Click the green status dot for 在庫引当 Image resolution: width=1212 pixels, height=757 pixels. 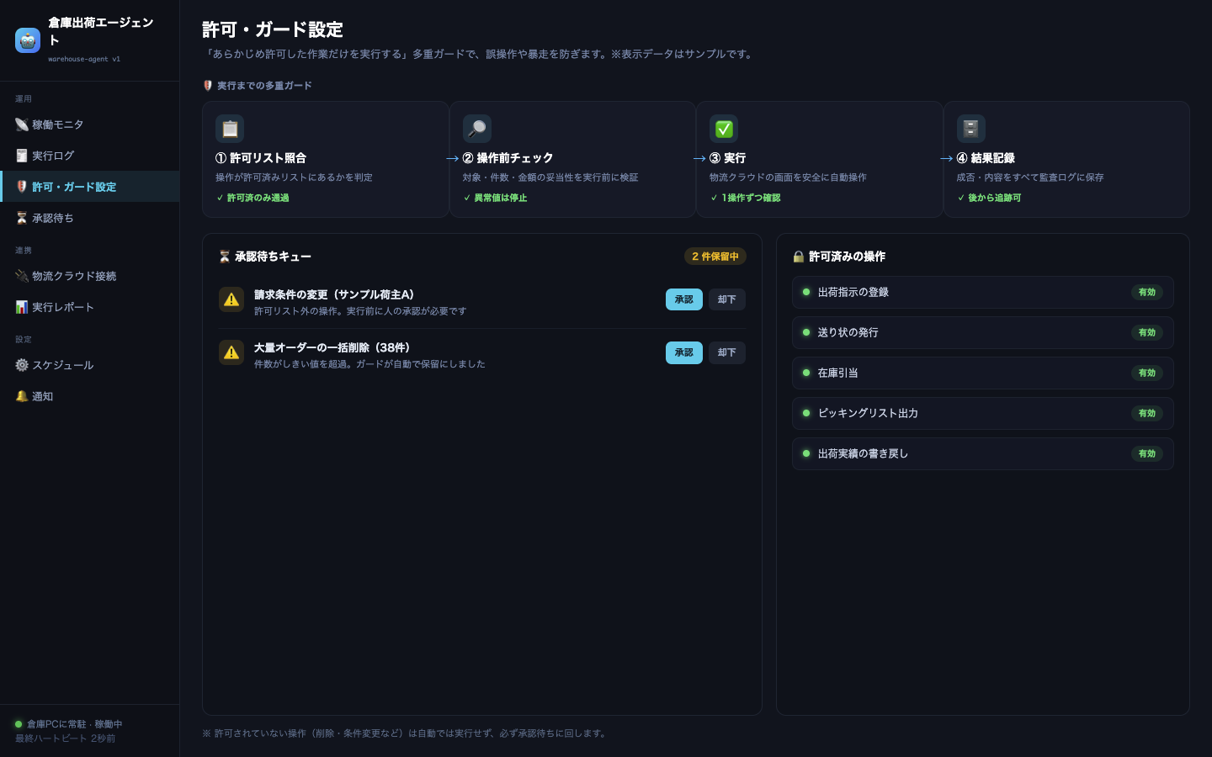[x=806, y=373]
